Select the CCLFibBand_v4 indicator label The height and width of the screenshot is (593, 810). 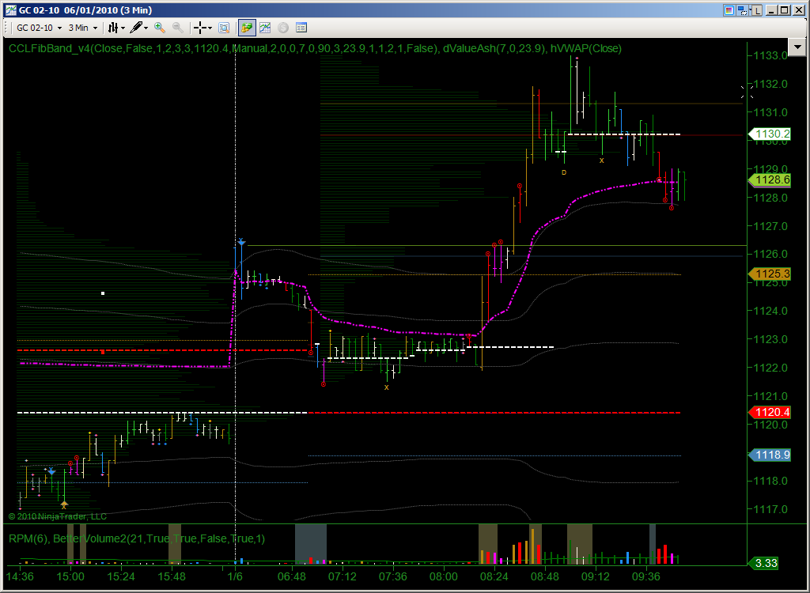pos(224,48)
